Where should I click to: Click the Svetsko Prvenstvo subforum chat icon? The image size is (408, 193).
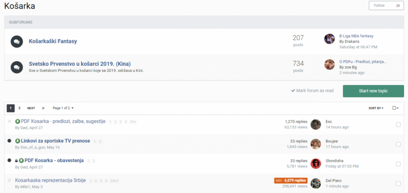(x=17, y=67)
